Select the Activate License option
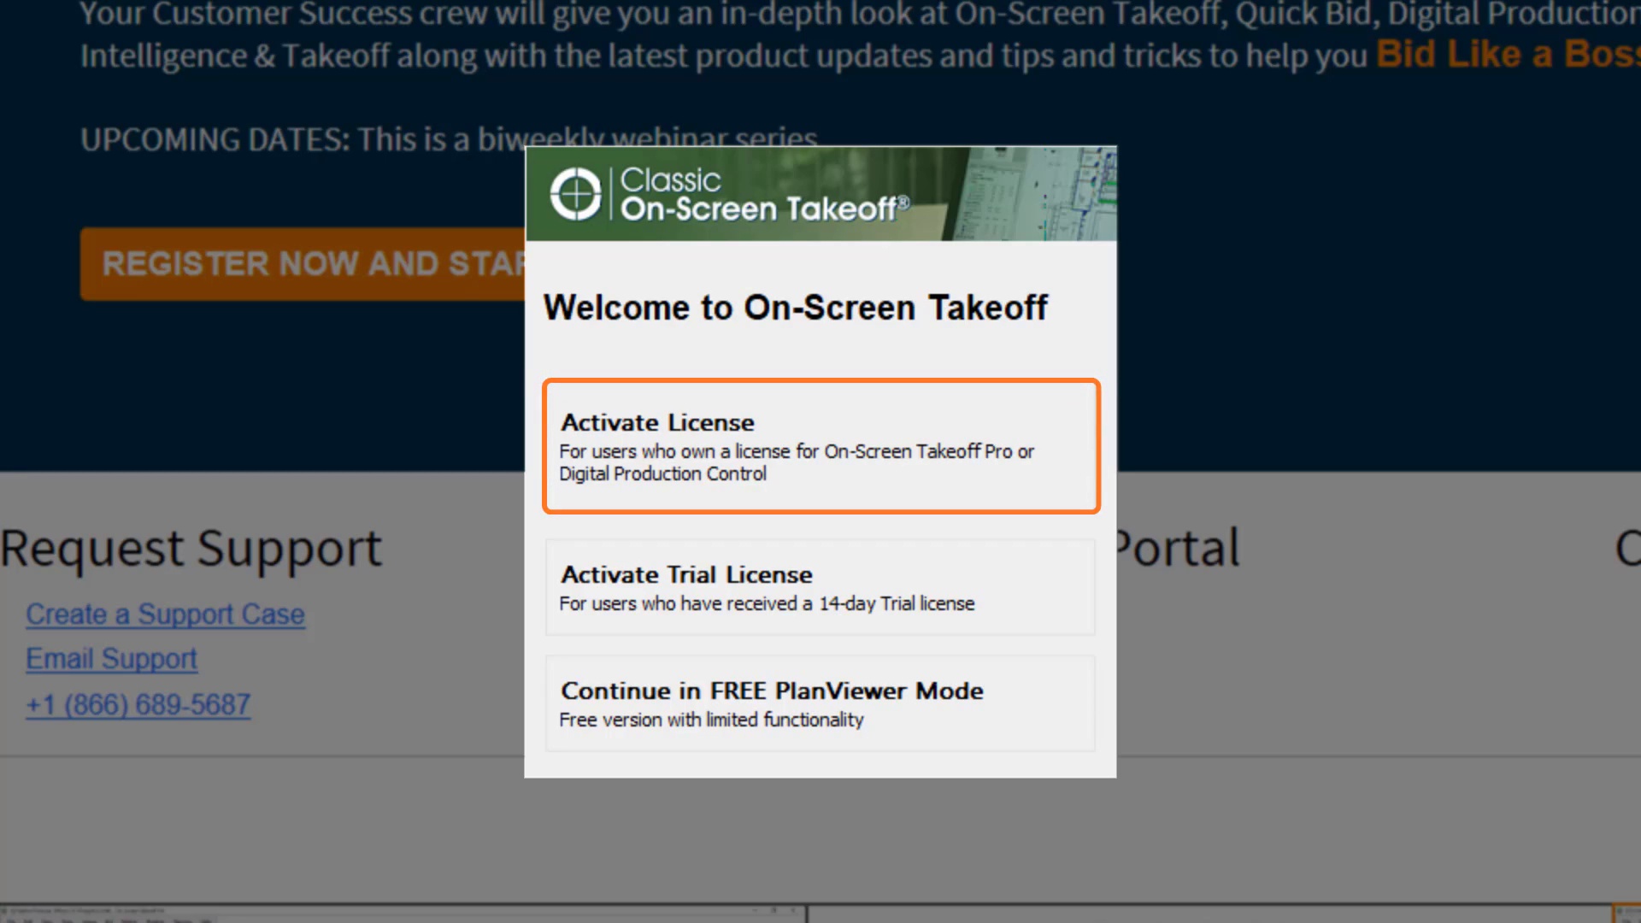This screenshot has height=923, width=1641. [820, 445]
